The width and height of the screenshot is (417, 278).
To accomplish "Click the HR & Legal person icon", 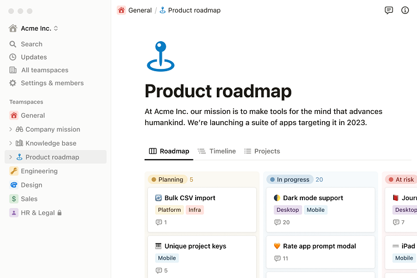I will (14, 213).
